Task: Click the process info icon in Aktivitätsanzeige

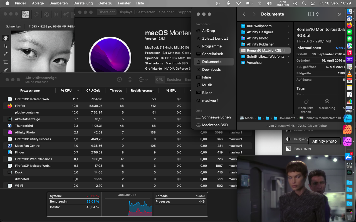Action: pyautogui.click(x=130, y=80)
